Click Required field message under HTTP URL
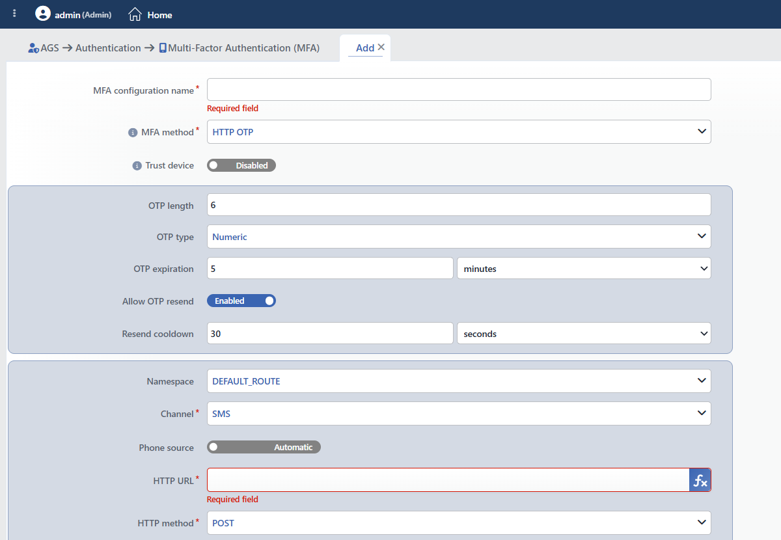This screenshot has height=540, width=781. 232,500
